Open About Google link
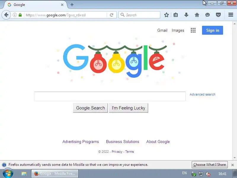This screenshot has height=178, width=237. pos(158,142)
